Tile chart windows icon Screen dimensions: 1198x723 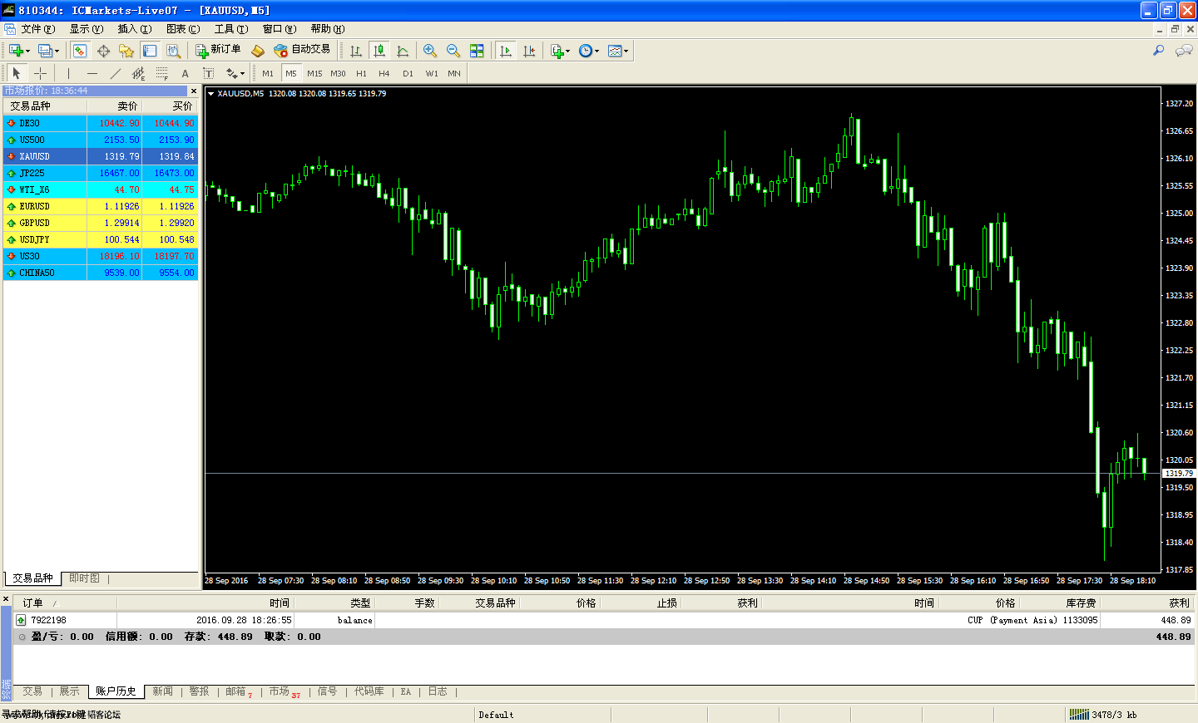477,51
